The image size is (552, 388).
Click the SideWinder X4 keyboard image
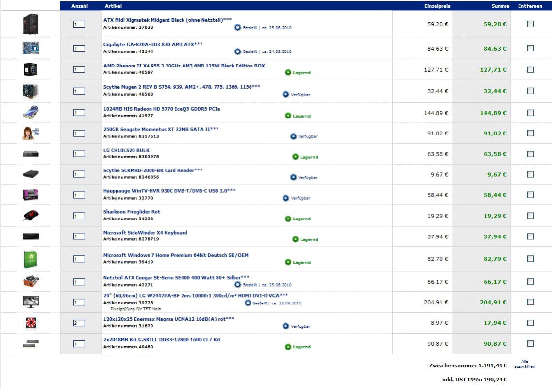(31, 236)
